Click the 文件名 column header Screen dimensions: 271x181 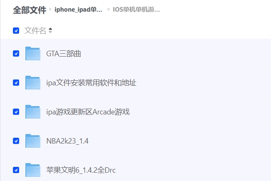[35, 30]
